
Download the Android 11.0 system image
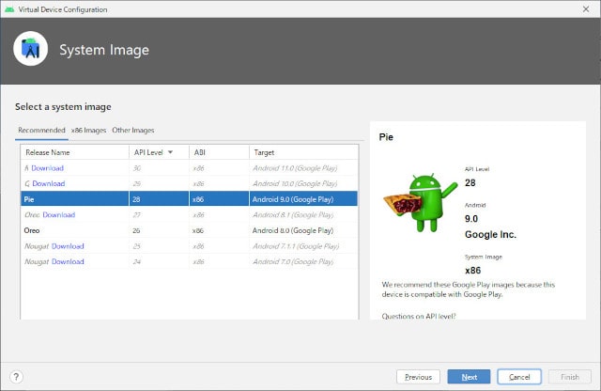48,168
